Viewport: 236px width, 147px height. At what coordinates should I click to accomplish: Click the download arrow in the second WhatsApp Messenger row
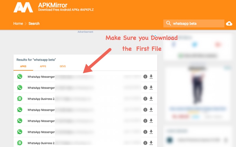(151, 87)
